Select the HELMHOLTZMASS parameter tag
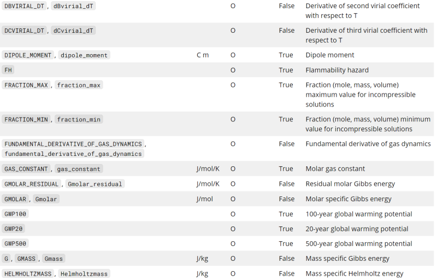Image resolution: width=437 pixels, height=280 pixels. pyautogui.click(x=28, y=274)
